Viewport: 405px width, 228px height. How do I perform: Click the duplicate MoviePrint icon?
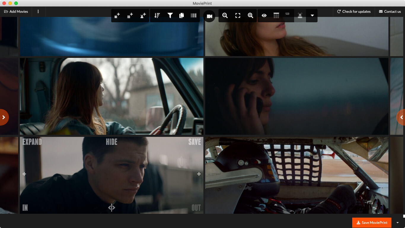[181, 15]
